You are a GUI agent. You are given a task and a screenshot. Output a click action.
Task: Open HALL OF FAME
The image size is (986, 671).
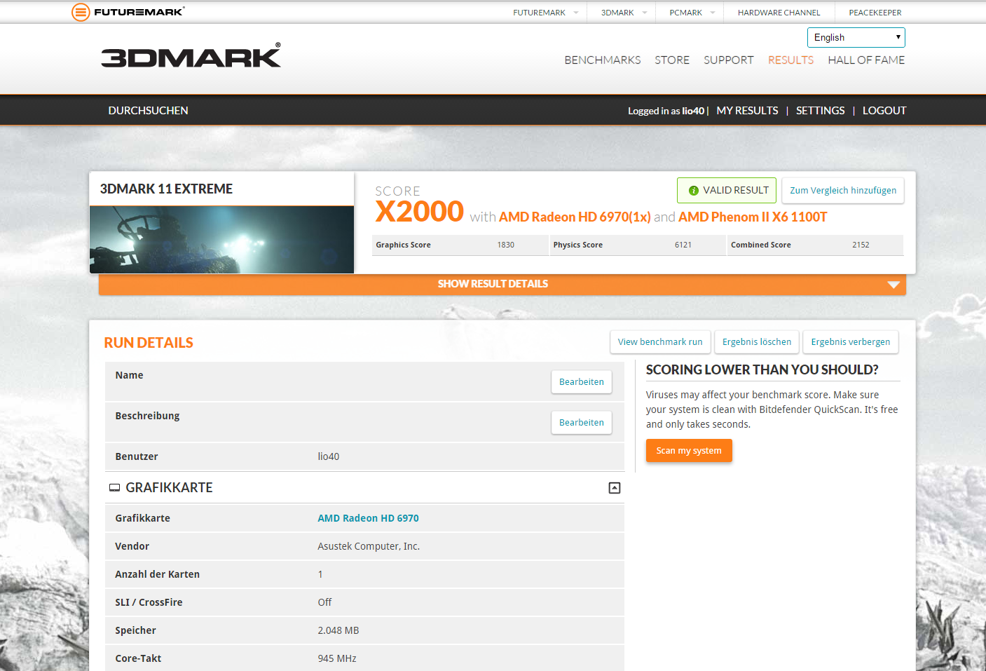click(x=866, y=60)
